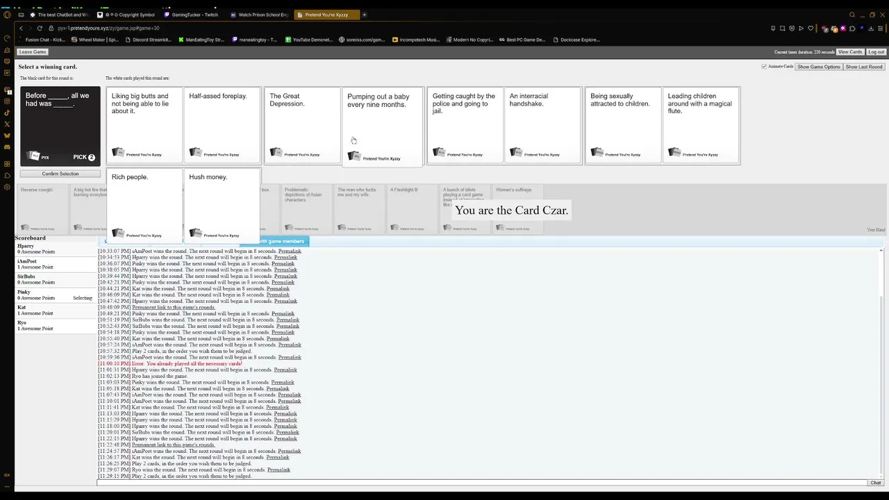Switch to the best ChatBot tab
Image resolution: width=889 pixels, height=500 pixels.
[60, 15]
